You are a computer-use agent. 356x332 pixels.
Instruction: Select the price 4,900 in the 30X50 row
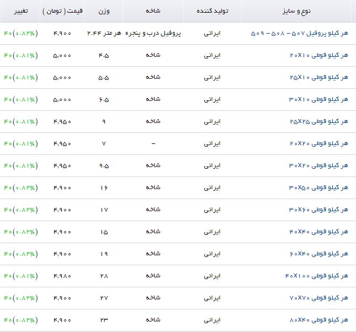tap(62, 188)
